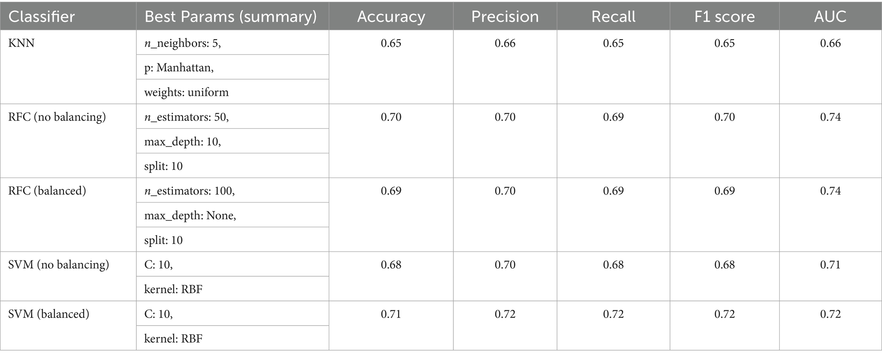Select the 'weights: uniform' parameter cell
This screenshot has height=358, width=882.
[186, 92]
